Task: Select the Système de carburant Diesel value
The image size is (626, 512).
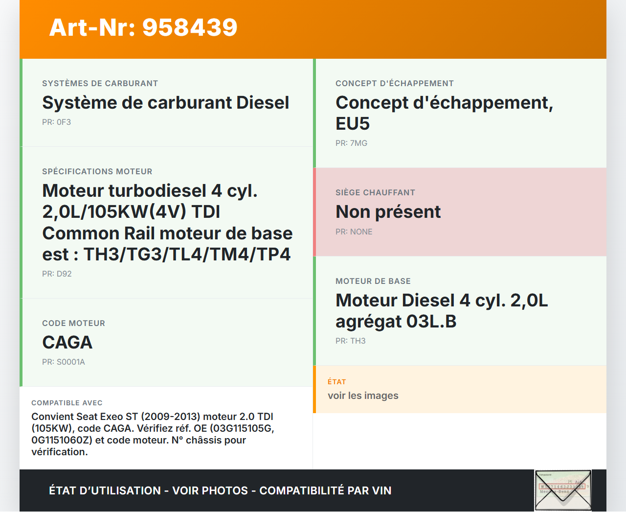Action: click(165, 103)
